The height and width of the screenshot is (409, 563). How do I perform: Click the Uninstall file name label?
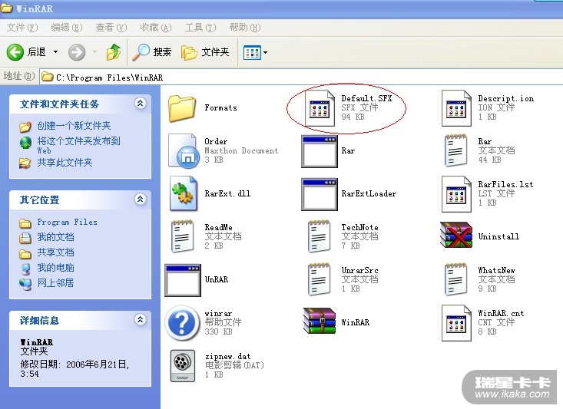(x=498, y=237)
